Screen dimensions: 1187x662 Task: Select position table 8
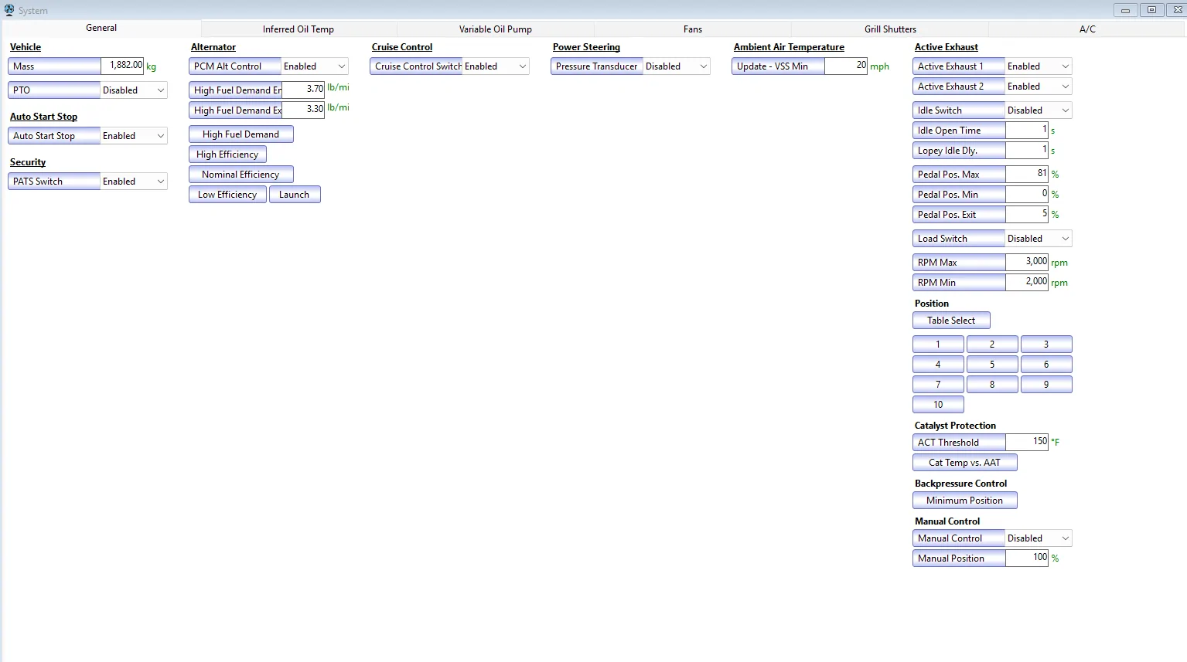(992, 385)
